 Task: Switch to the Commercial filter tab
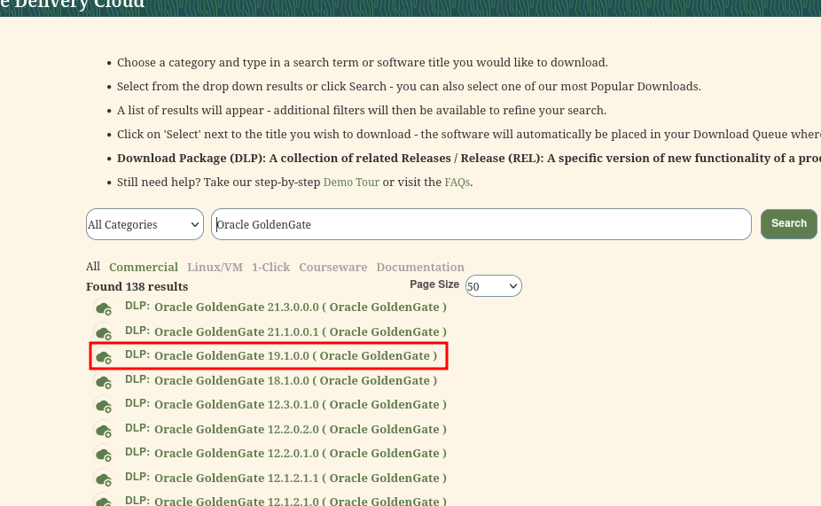pos(144,267)
